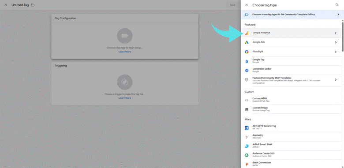Image resolution: width=344 pixels, height=168 pixels.
Task: Click the Triggering card heading
Action: [61, 66]
